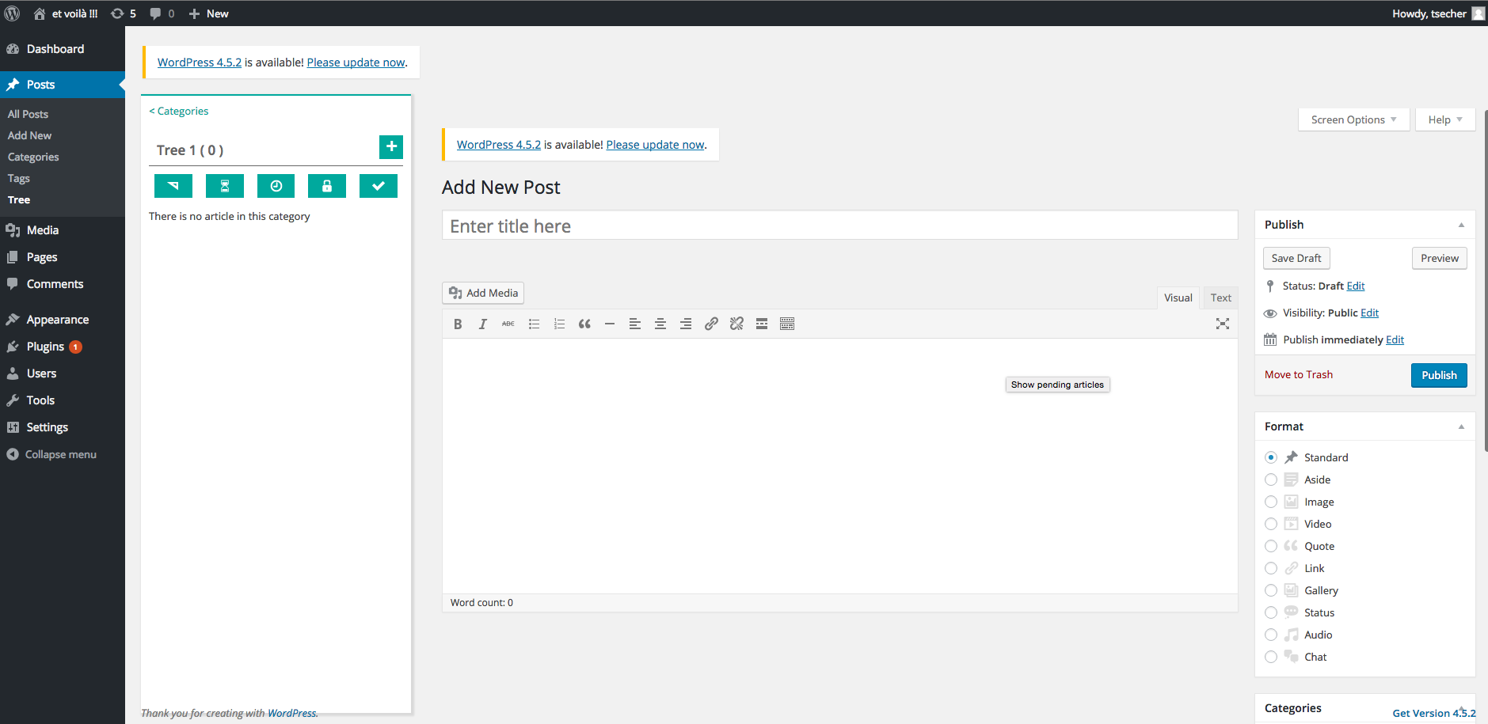1488x724 pixels.
Task: Select the Image post format
Action: pyautogui.click(x=1271, y=502)
